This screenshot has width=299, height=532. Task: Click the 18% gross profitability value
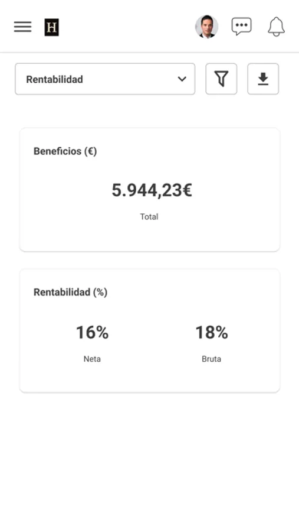pos(212,332)
